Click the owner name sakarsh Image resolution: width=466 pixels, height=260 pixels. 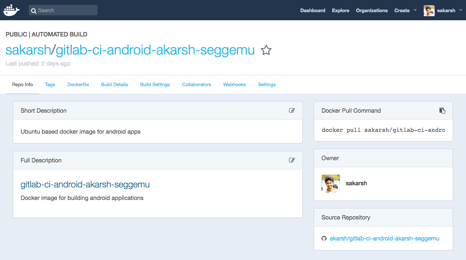(356, 183)
